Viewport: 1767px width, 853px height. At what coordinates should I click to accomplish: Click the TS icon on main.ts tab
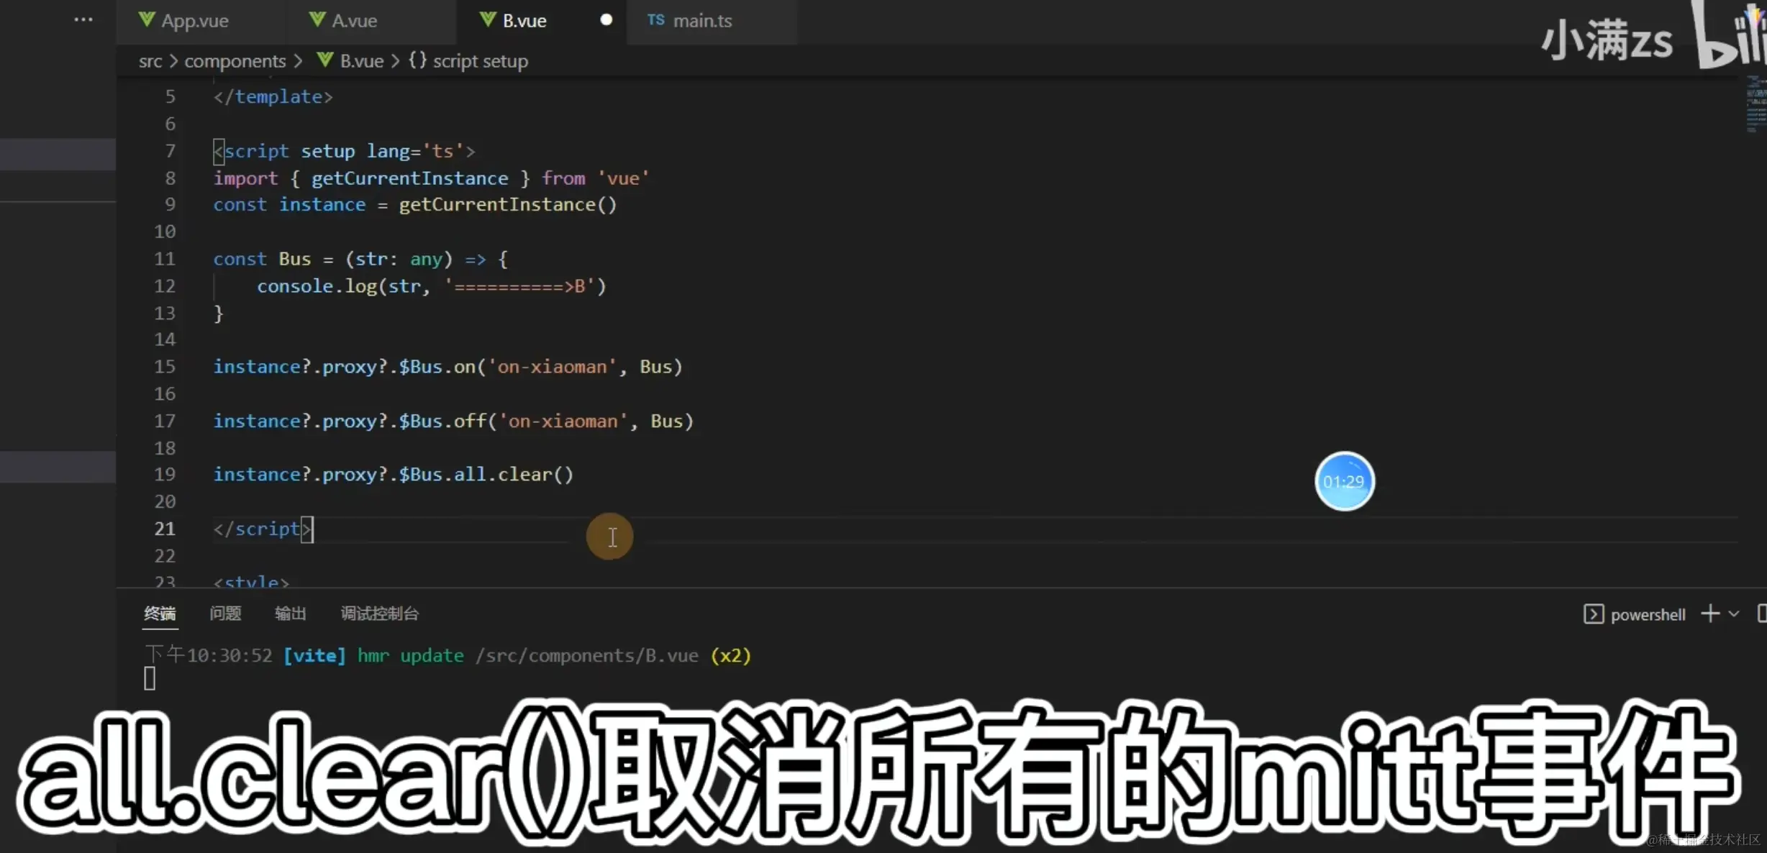[x=655, y=20]
